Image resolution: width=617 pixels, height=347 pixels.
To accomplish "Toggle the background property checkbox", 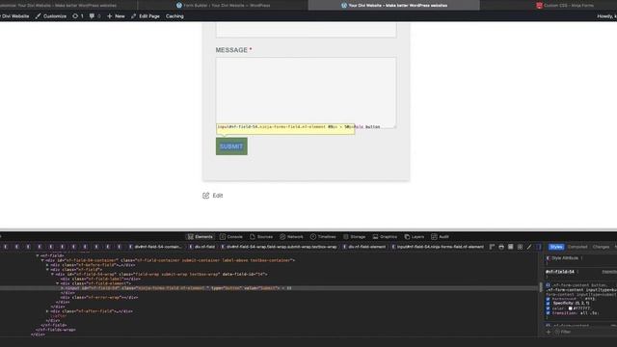I will point(548,299).
